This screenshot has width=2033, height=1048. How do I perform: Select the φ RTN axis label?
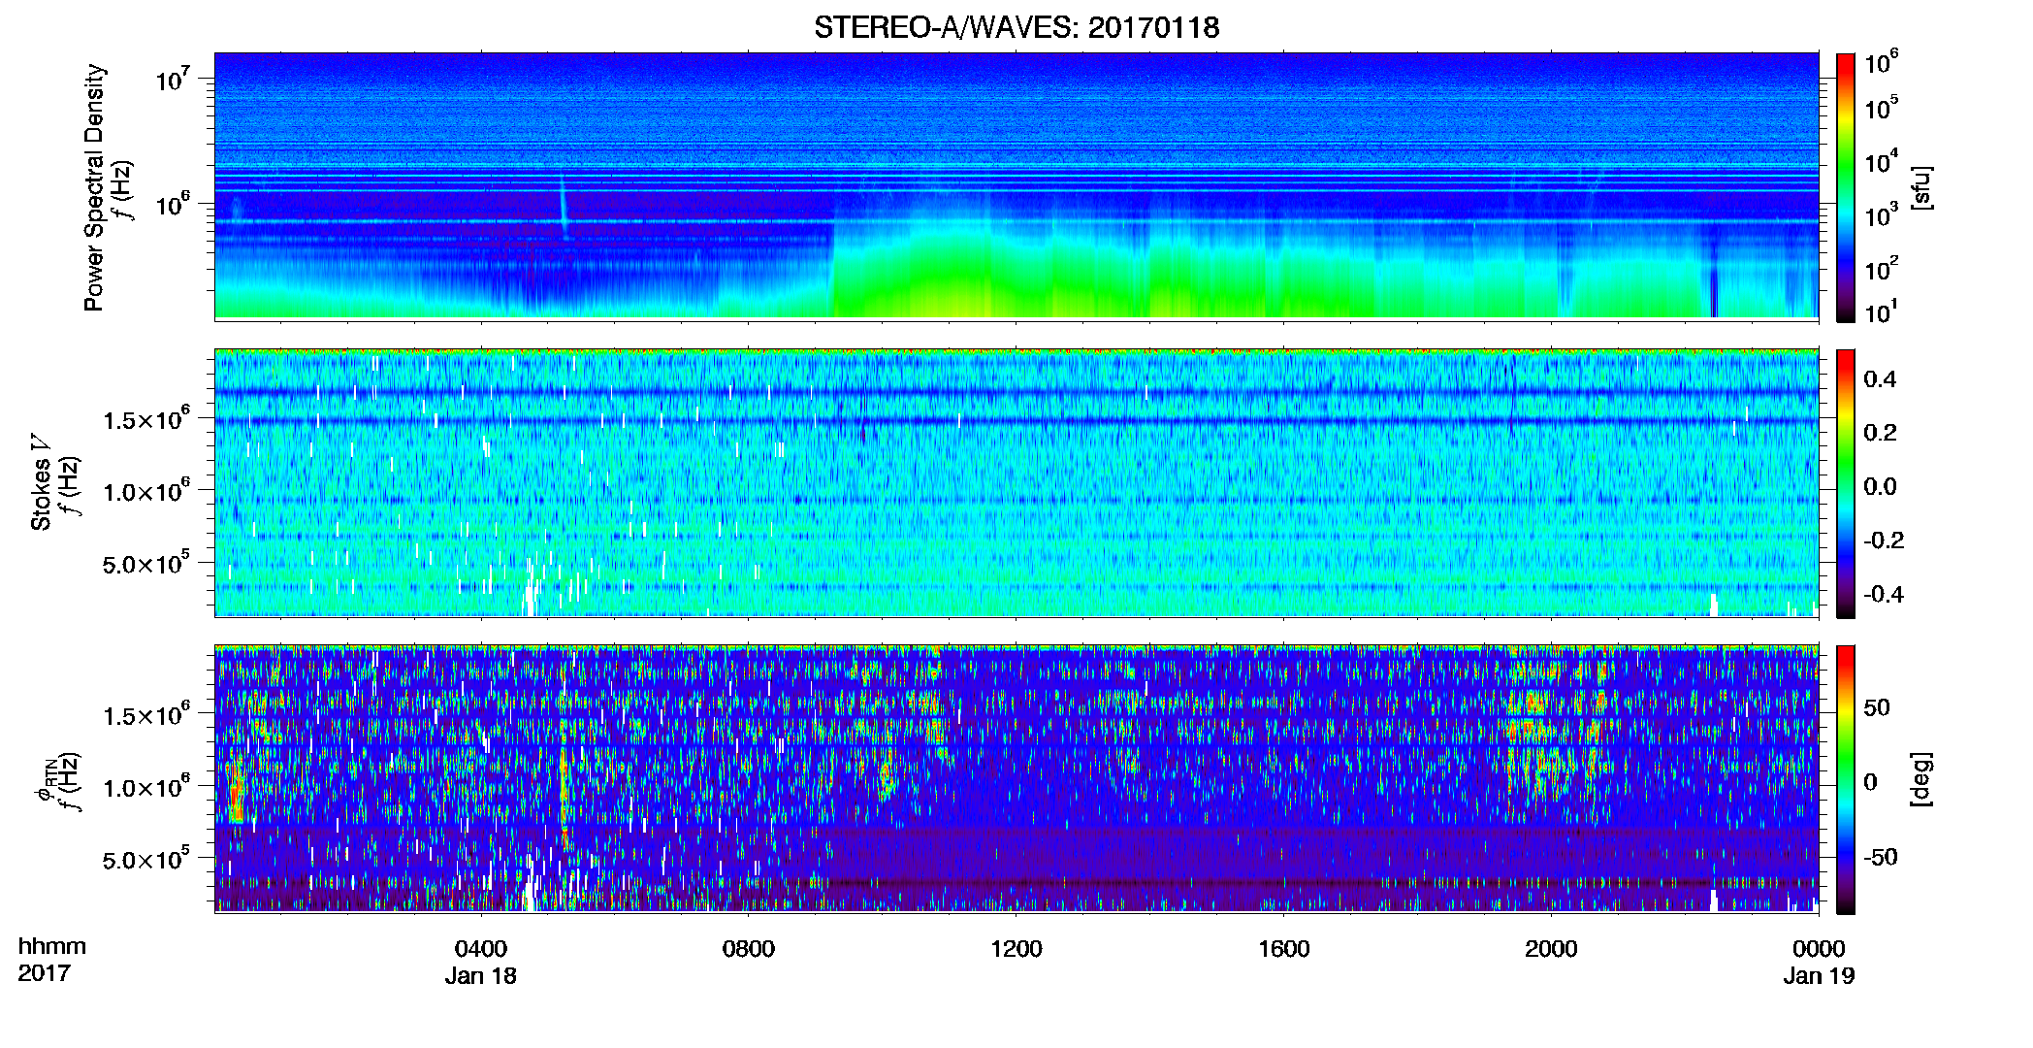coord(46,780)
